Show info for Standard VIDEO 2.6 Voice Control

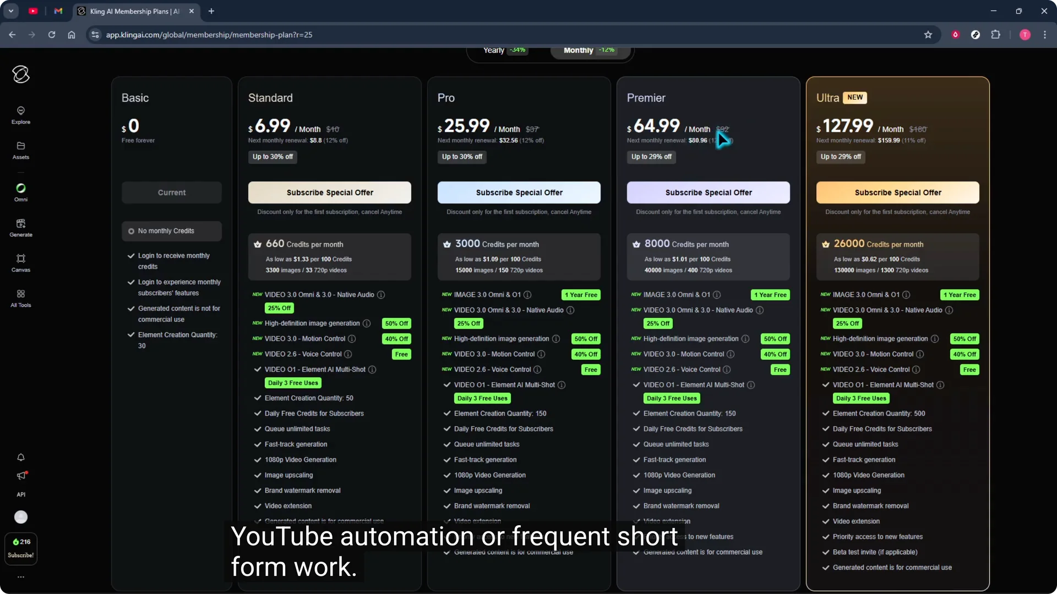[x=348, y=354]
